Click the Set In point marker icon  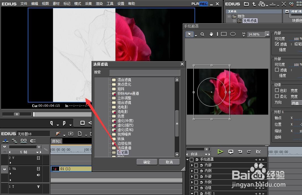(x=51, y=123)
